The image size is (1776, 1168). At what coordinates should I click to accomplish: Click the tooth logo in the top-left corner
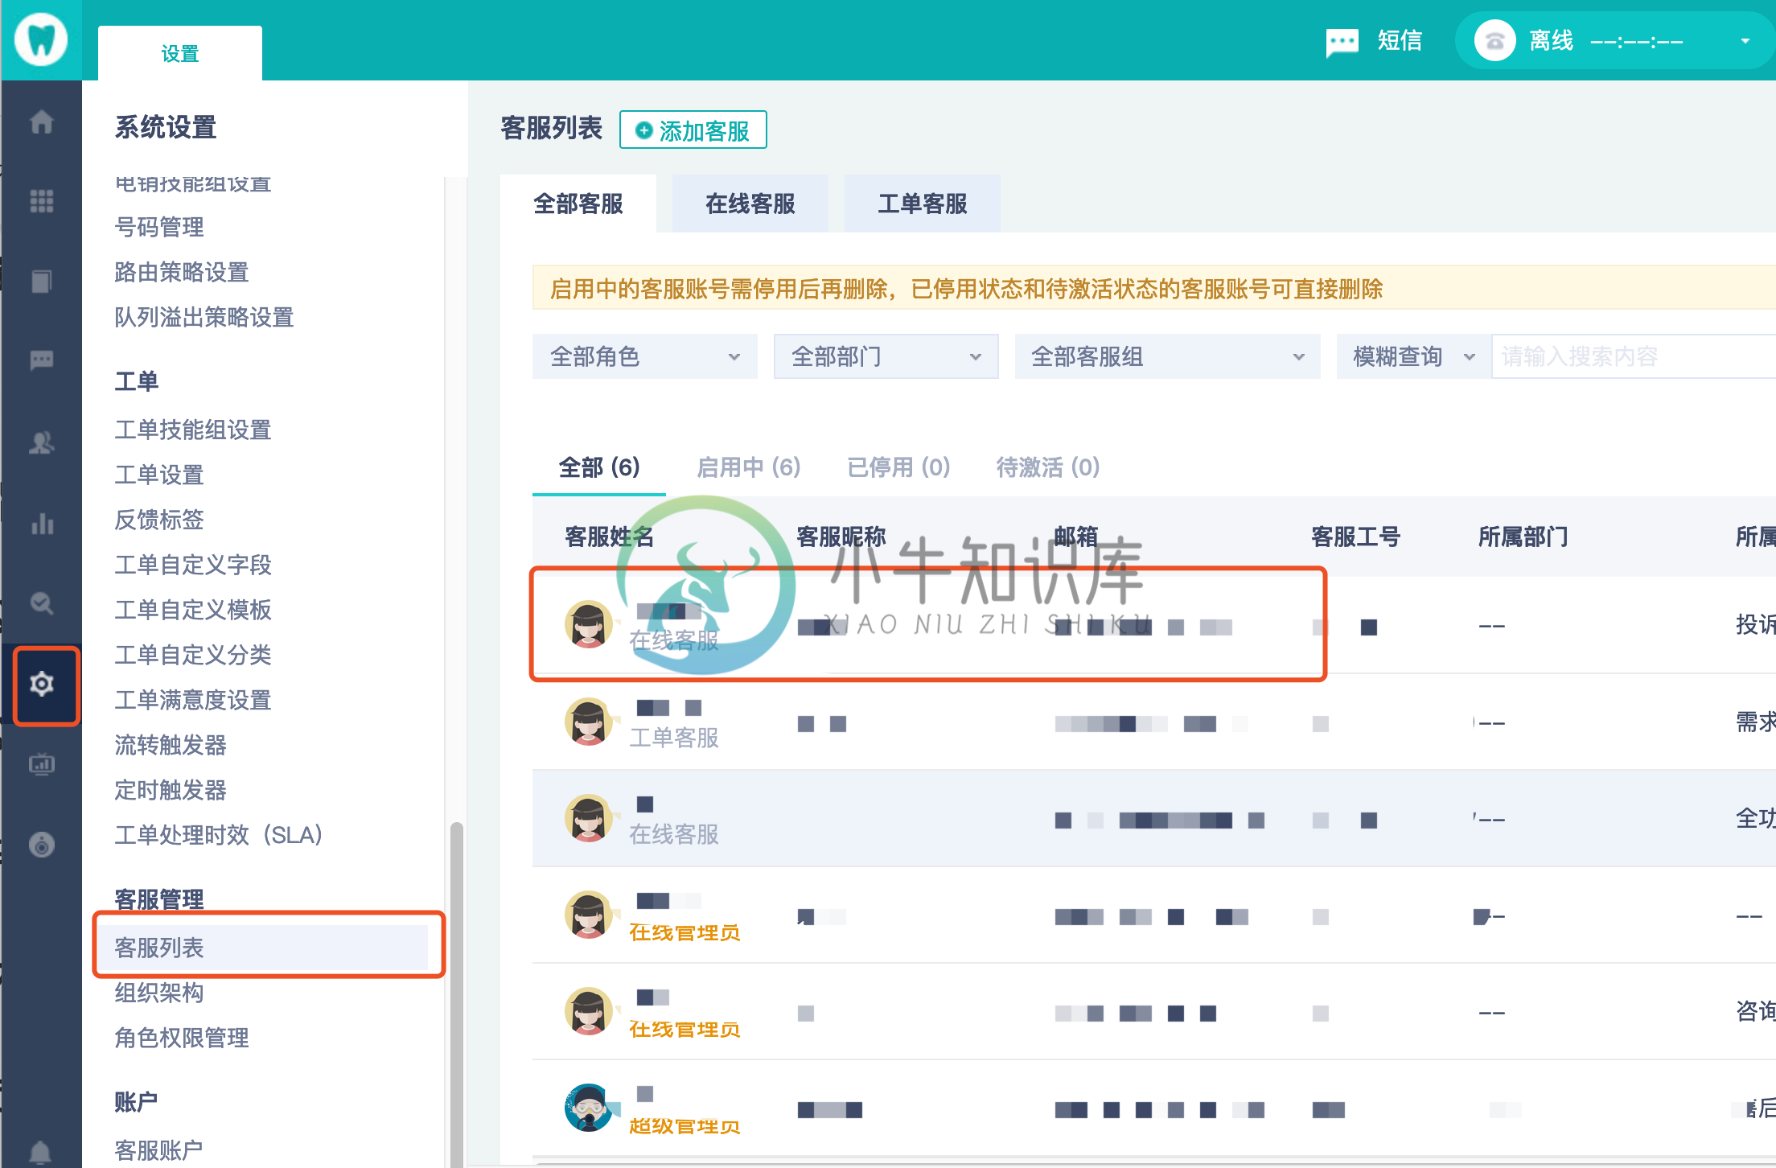(41, 39)
